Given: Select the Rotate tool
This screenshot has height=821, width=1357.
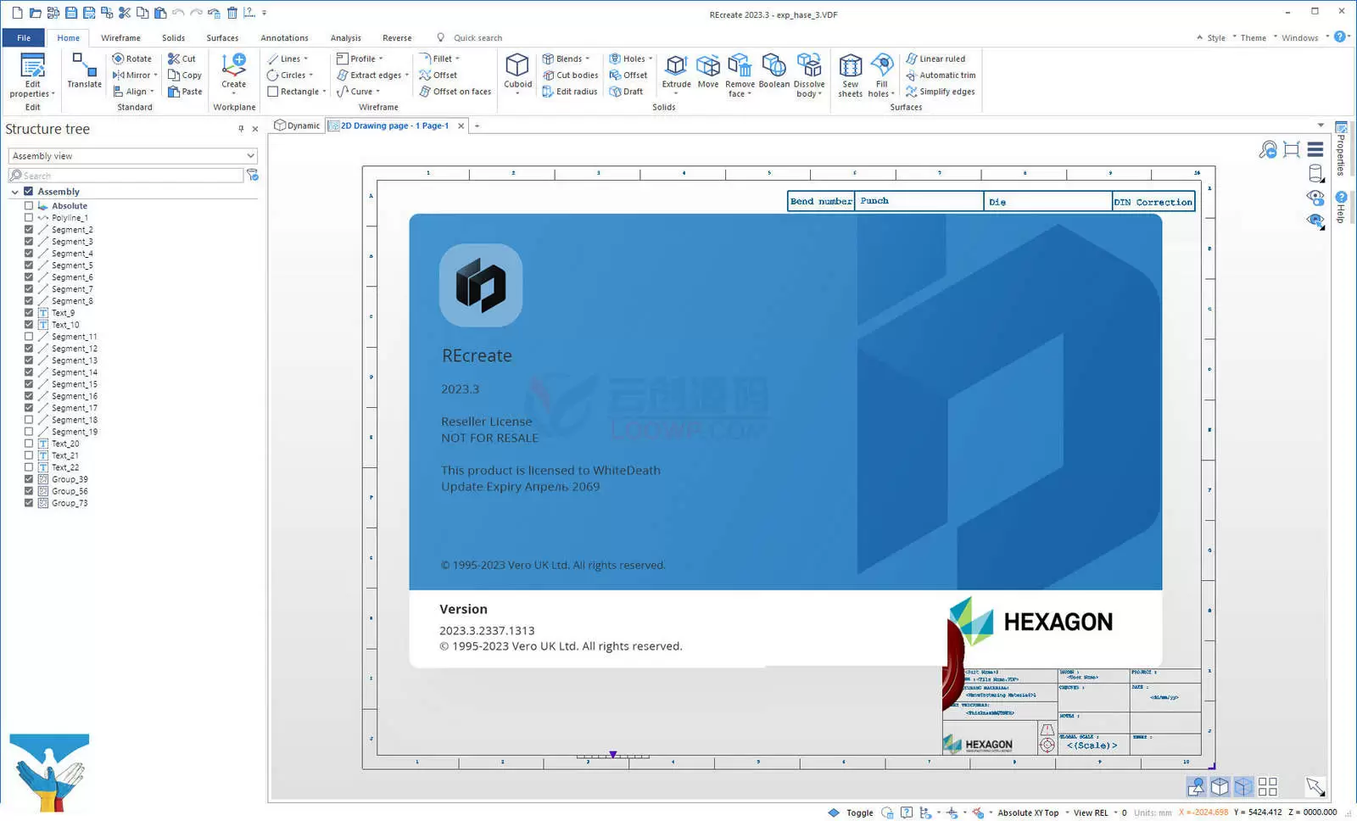Looking at the screenshot, I should pos(131,59).
